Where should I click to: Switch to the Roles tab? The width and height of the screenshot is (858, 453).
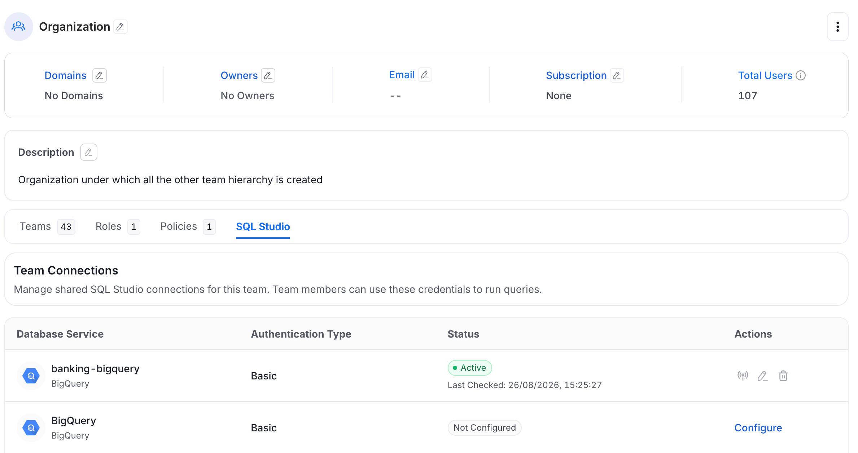point(118,226)
